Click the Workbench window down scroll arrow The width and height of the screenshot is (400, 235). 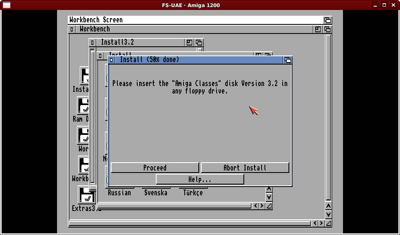(329, 215)
